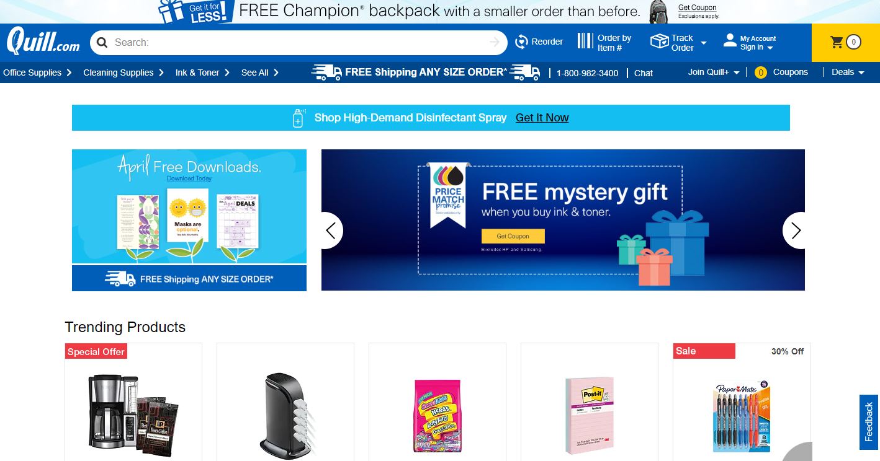
Task: Expand the Join Quill+ dropdown
Action: point(714,72)
